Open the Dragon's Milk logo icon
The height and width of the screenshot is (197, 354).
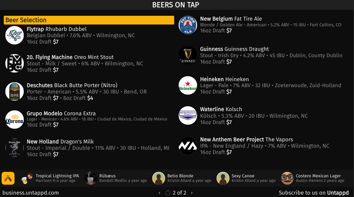tap(15, 148)
